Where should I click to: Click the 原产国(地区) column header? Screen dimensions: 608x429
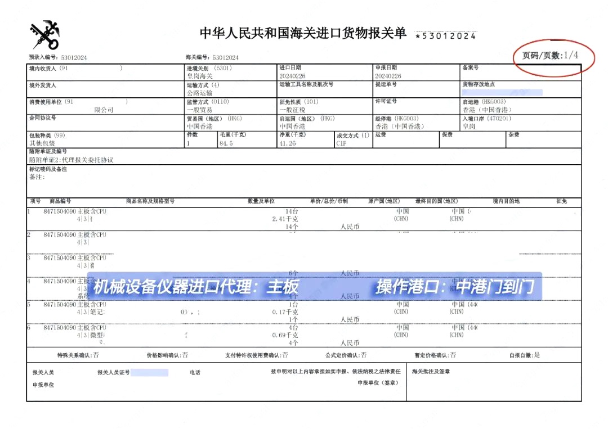[384, 201]
